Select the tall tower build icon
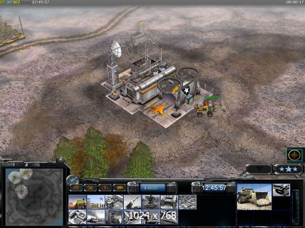305x228 pixels. 114,217
